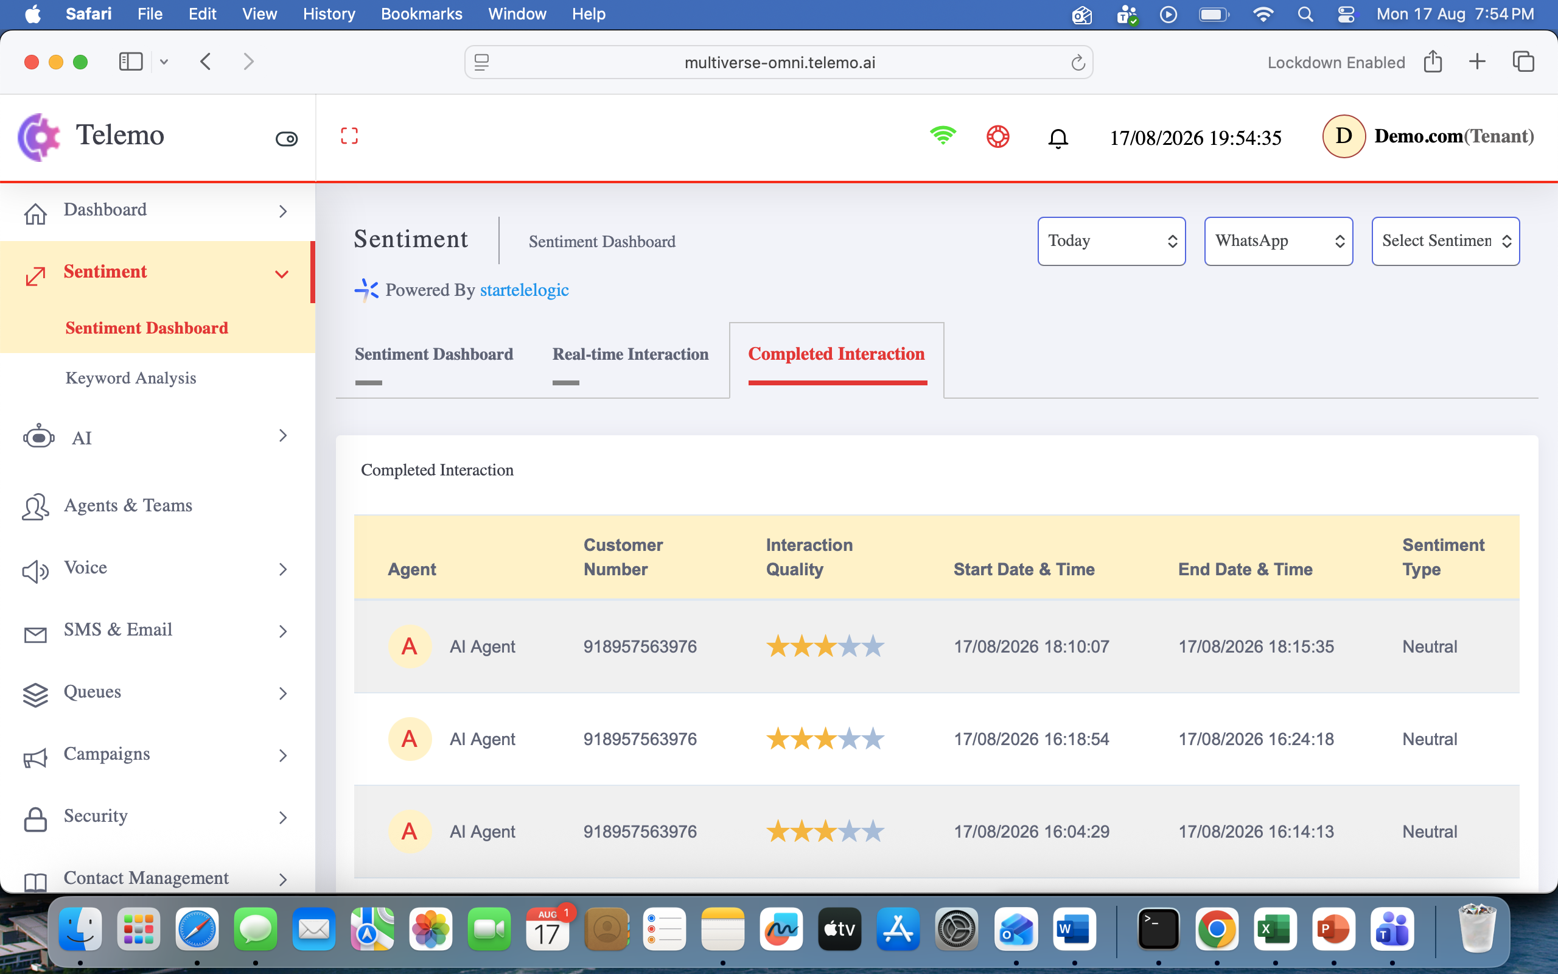Click the Agents & Teams icon
The width and height of the screenshot is (1558, 974).
coord(35,506)
